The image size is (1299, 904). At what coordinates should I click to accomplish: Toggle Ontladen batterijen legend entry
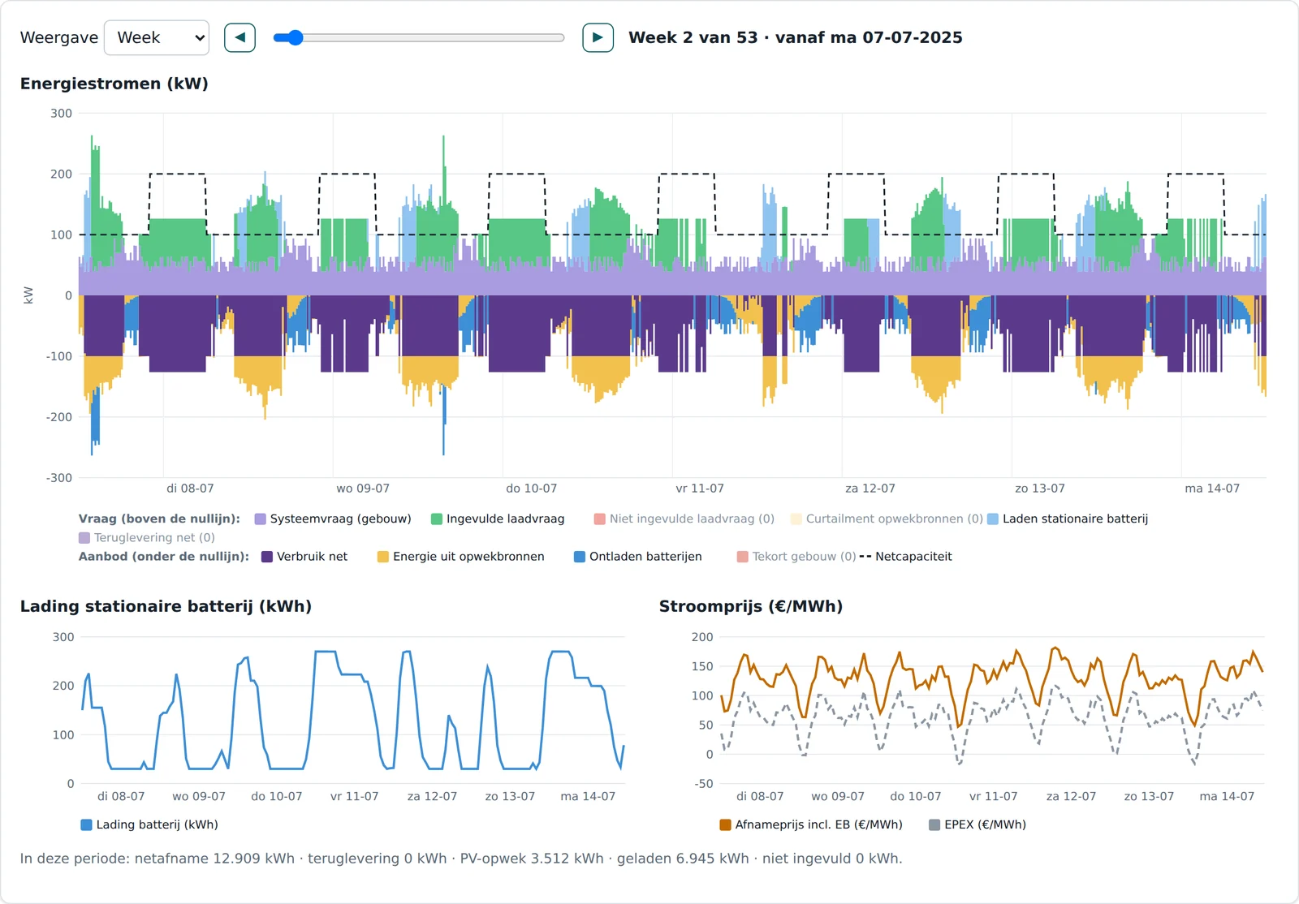pos(638,556)
